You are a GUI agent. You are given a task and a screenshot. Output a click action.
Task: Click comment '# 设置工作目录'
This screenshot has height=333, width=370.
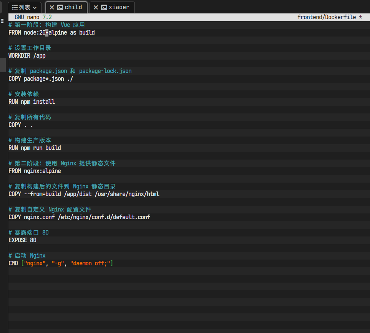pyautogui.click(x=30, y=48)
